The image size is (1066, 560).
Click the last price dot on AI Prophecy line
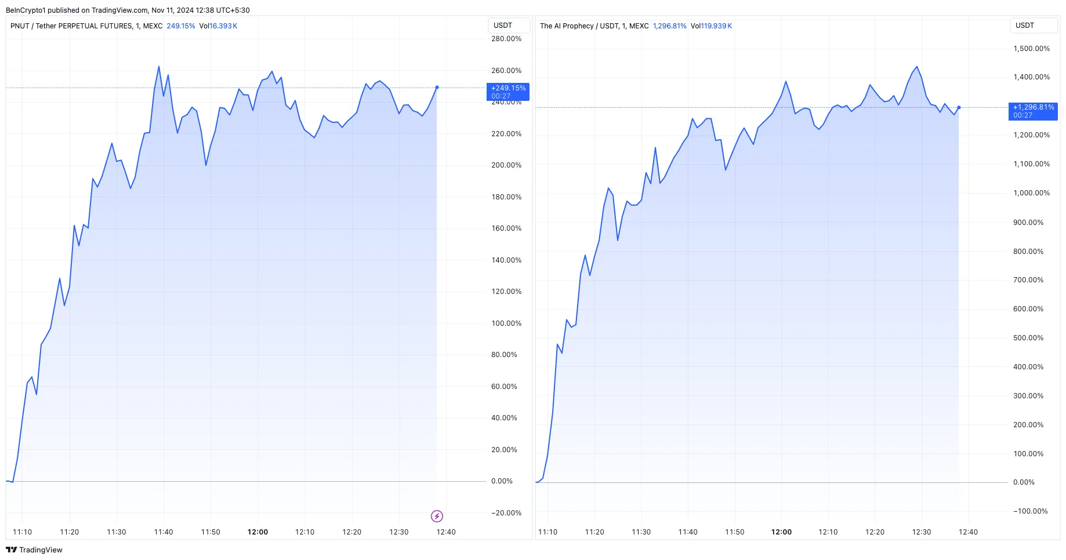tap(959, 107)
